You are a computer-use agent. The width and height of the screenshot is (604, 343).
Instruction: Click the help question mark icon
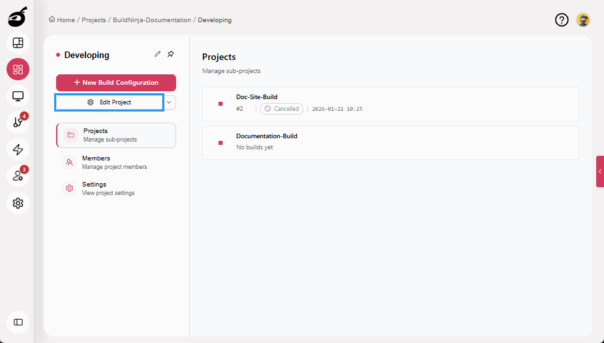[562, 20]
